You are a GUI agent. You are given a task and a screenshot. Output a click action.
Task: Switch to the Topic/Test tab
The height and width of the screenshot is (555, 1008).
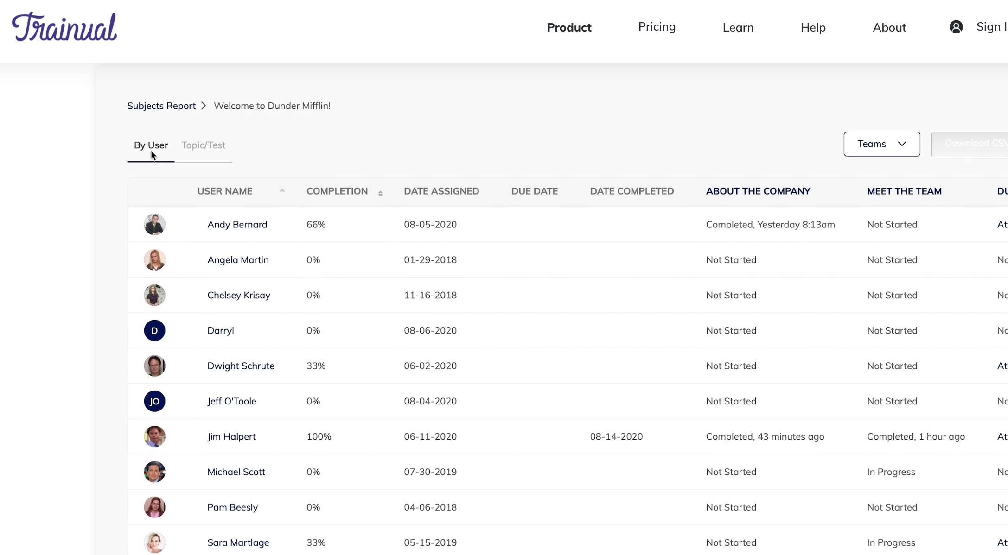(x=203, y=145)
